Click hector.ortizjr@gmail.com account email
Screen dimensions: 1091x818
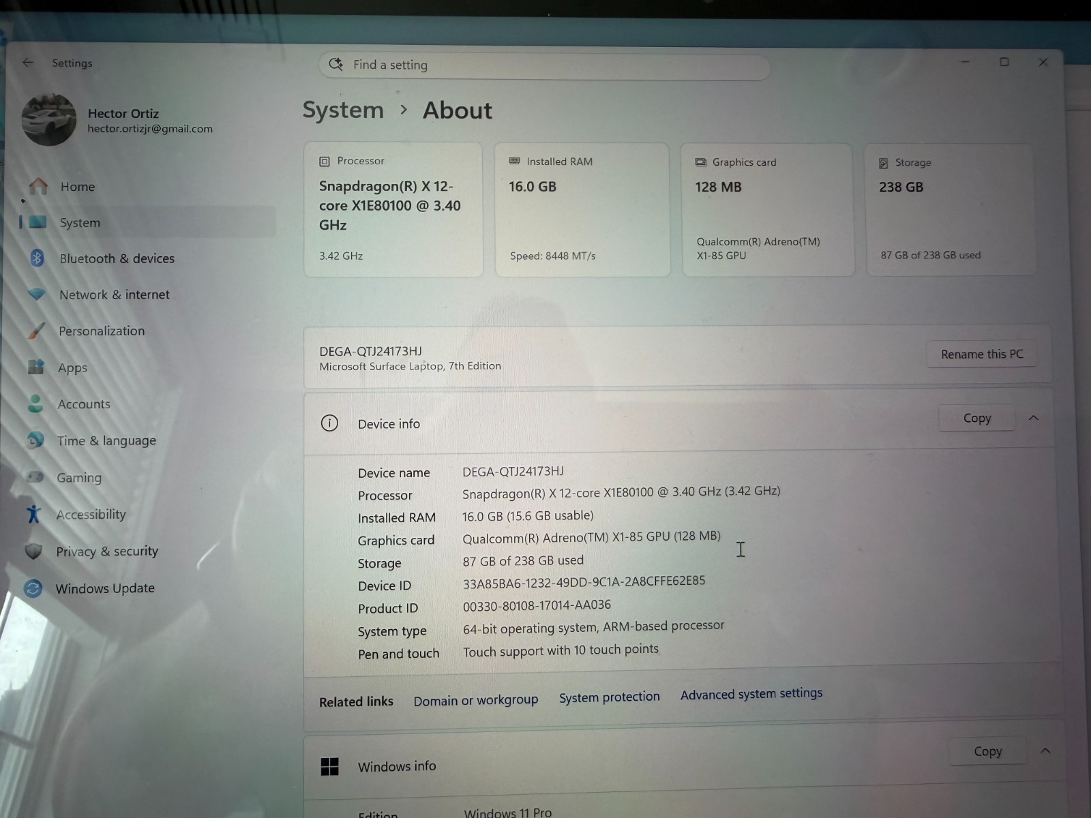pyautogui.click(x=150, y=129)
